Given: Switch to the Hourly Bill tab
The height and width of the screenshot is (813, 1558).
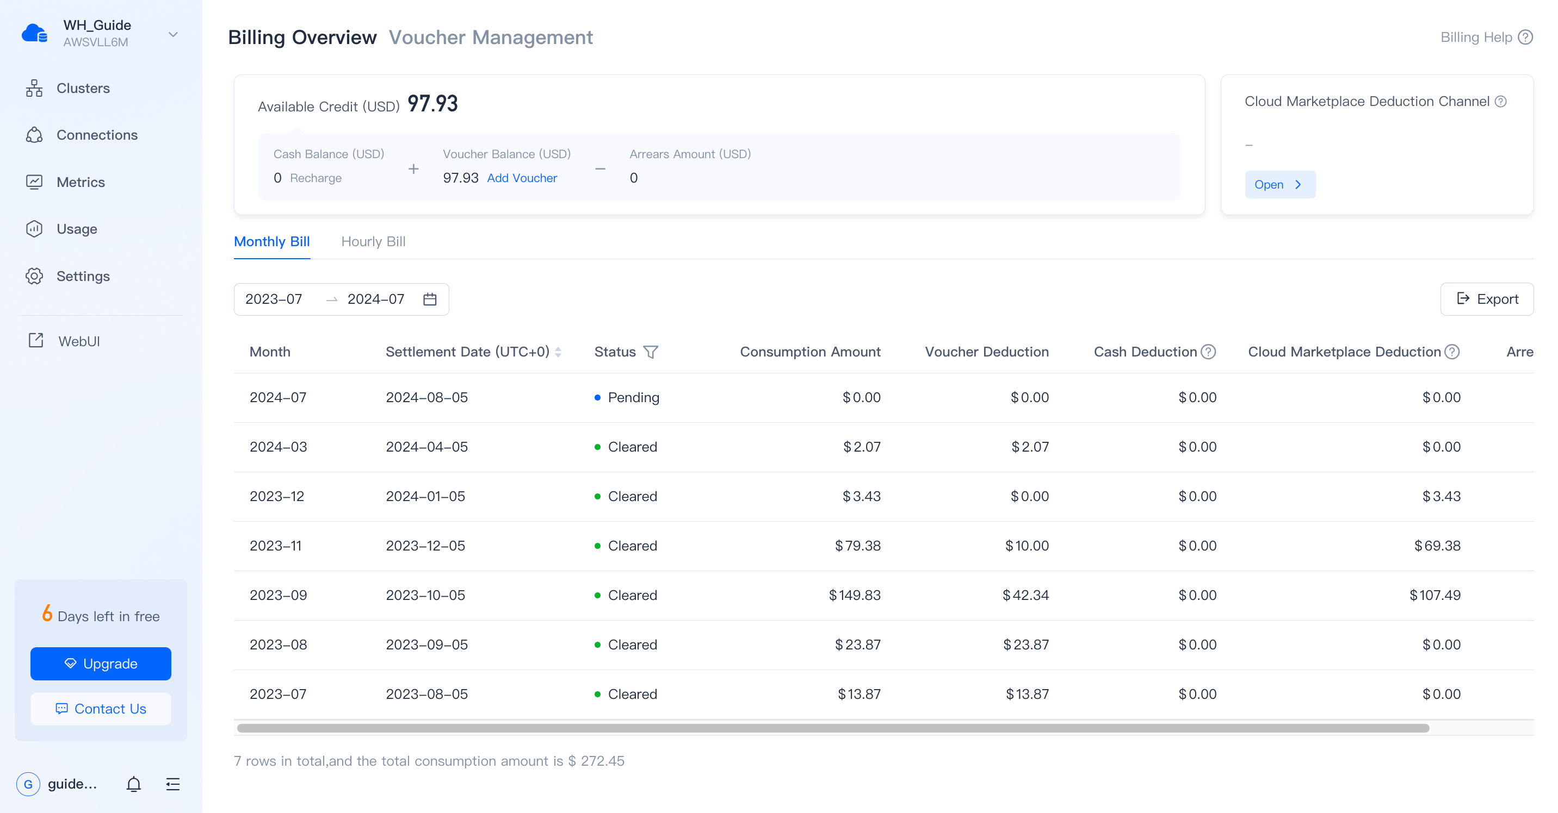Looking at the screenshot, I should click(x=373, y=242).
